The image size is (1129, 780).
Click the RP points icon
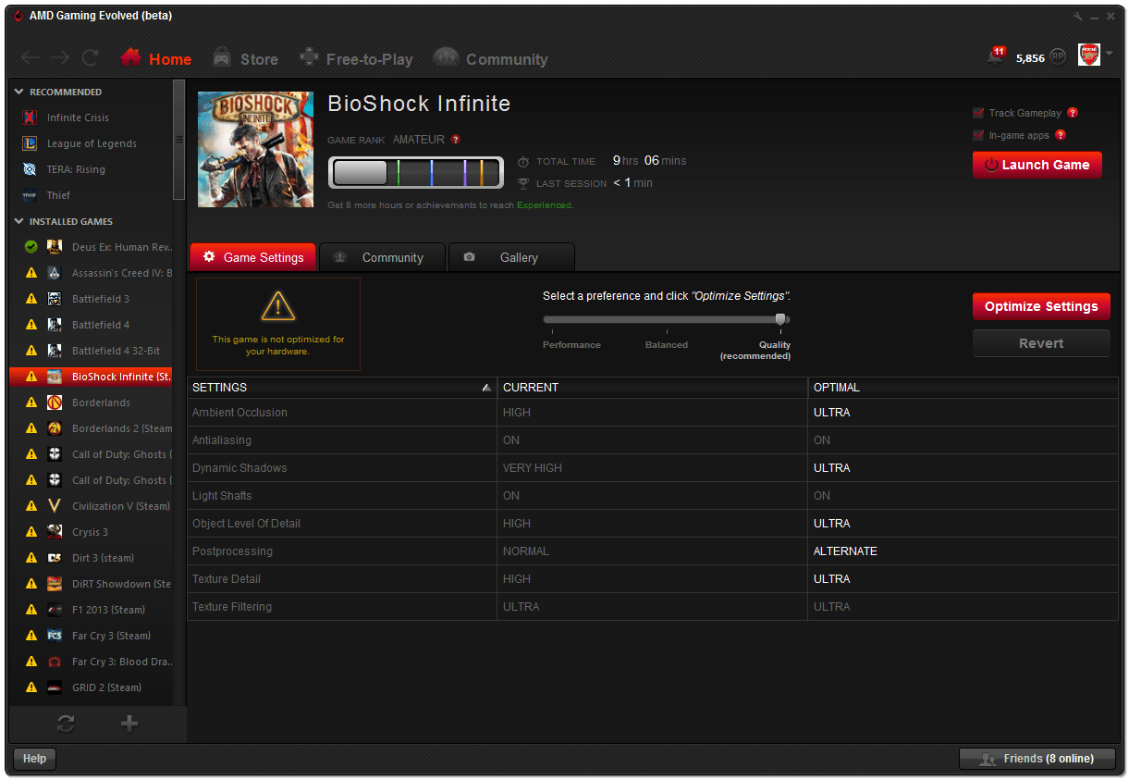point(1059,56)
